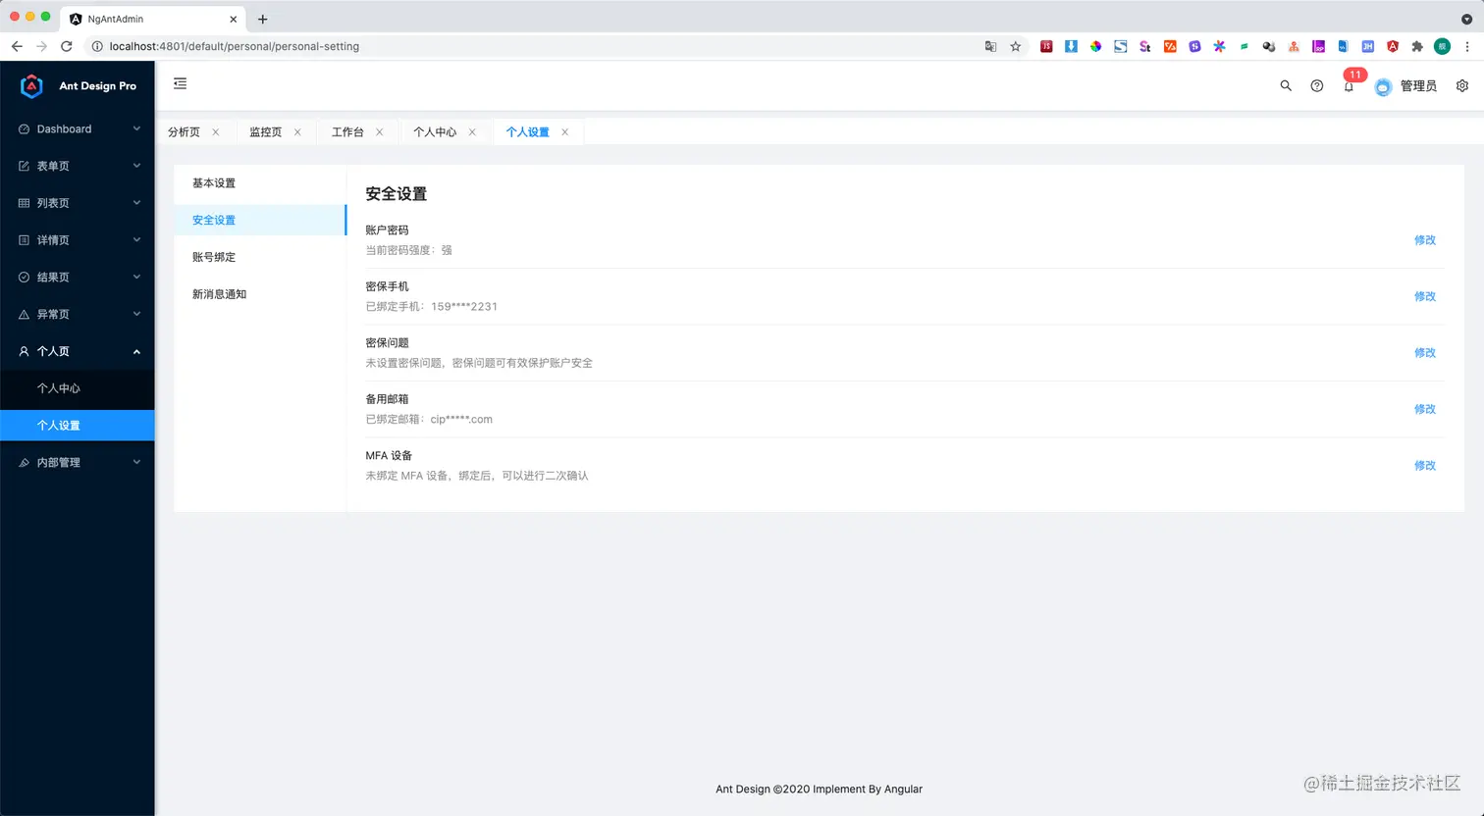
Task: Expand the 详情页 sidebar menu
Action: (78, 240)
